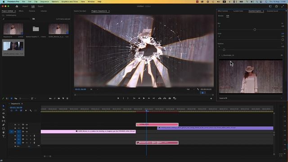Select the Pen tool
Screen dimensions: 288x162
coord(4,125)
